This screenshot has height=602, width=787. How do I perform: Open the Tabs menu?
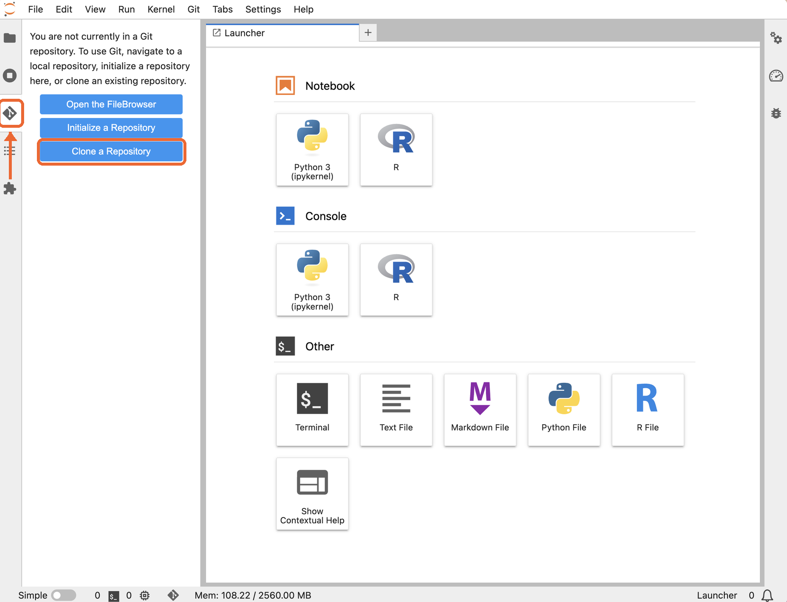point(222,9)
